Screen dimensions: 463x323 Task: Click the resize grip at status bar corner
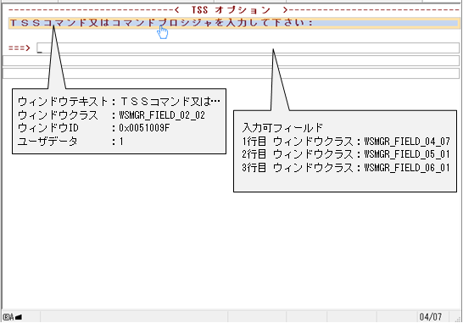pyautogui.click(x=458, y=319)
